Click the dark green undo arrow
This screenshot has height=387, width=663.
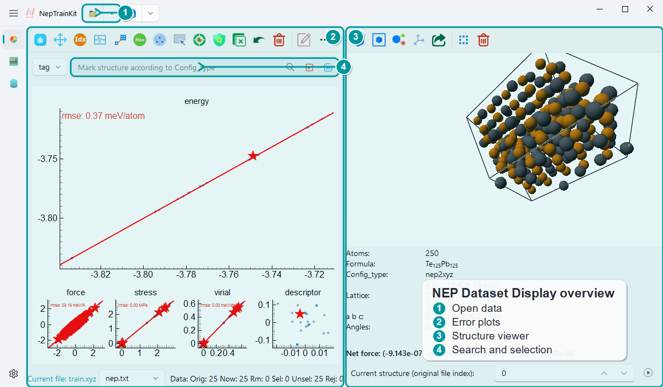tap(259, 40)
